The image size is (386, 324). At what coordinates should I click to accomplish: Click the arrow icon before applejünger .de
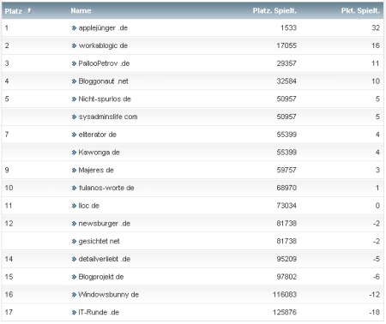(74, 28)
